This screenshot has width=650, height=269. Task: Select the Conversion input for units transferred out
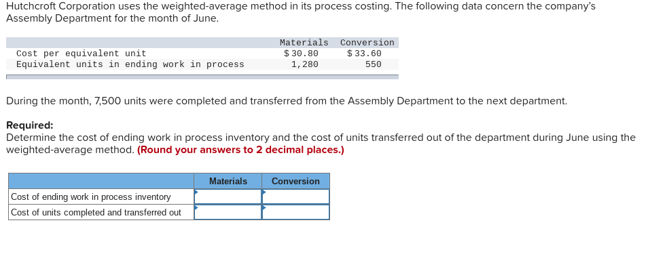click(x=295, y=212)
